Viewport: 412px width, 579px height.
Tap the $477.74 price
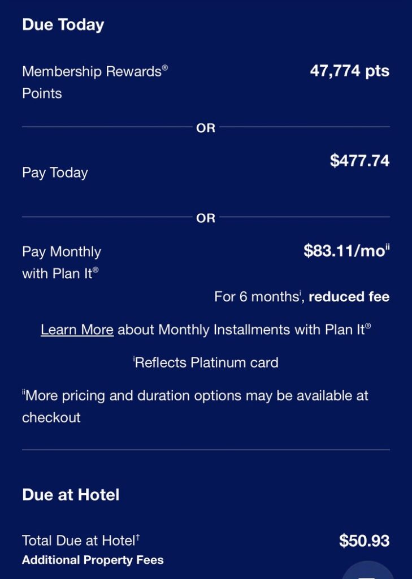[x=359, y=161]
